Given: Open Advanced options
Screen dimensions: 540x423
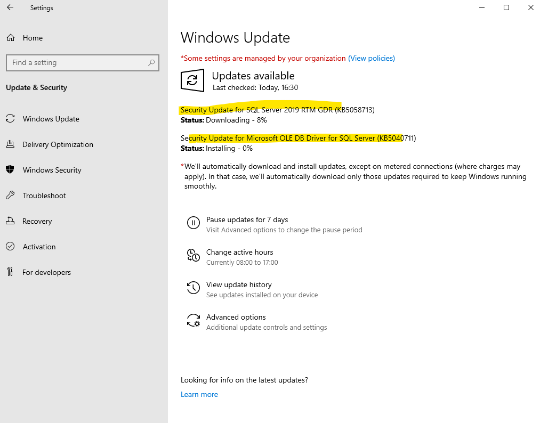Looking at the screenshot, I should [236, 317].
